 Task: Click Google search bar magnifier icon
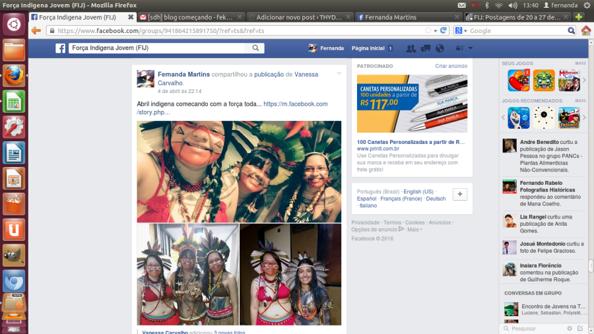[572, 30]
